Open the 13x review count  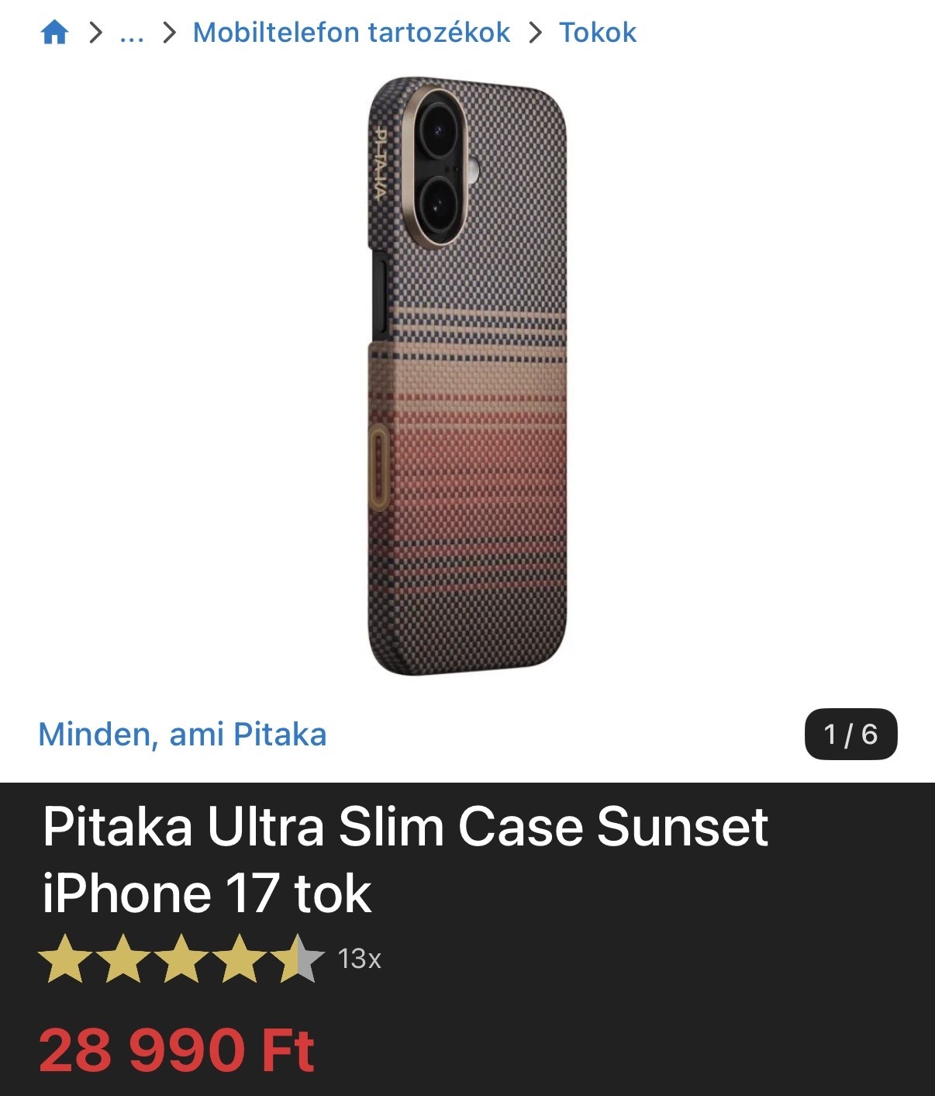359,959
